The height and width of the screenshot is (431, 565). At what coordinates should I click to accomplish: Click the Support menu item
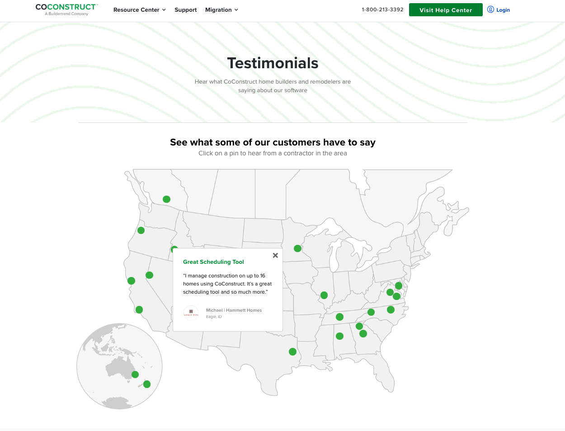[185, 9]
